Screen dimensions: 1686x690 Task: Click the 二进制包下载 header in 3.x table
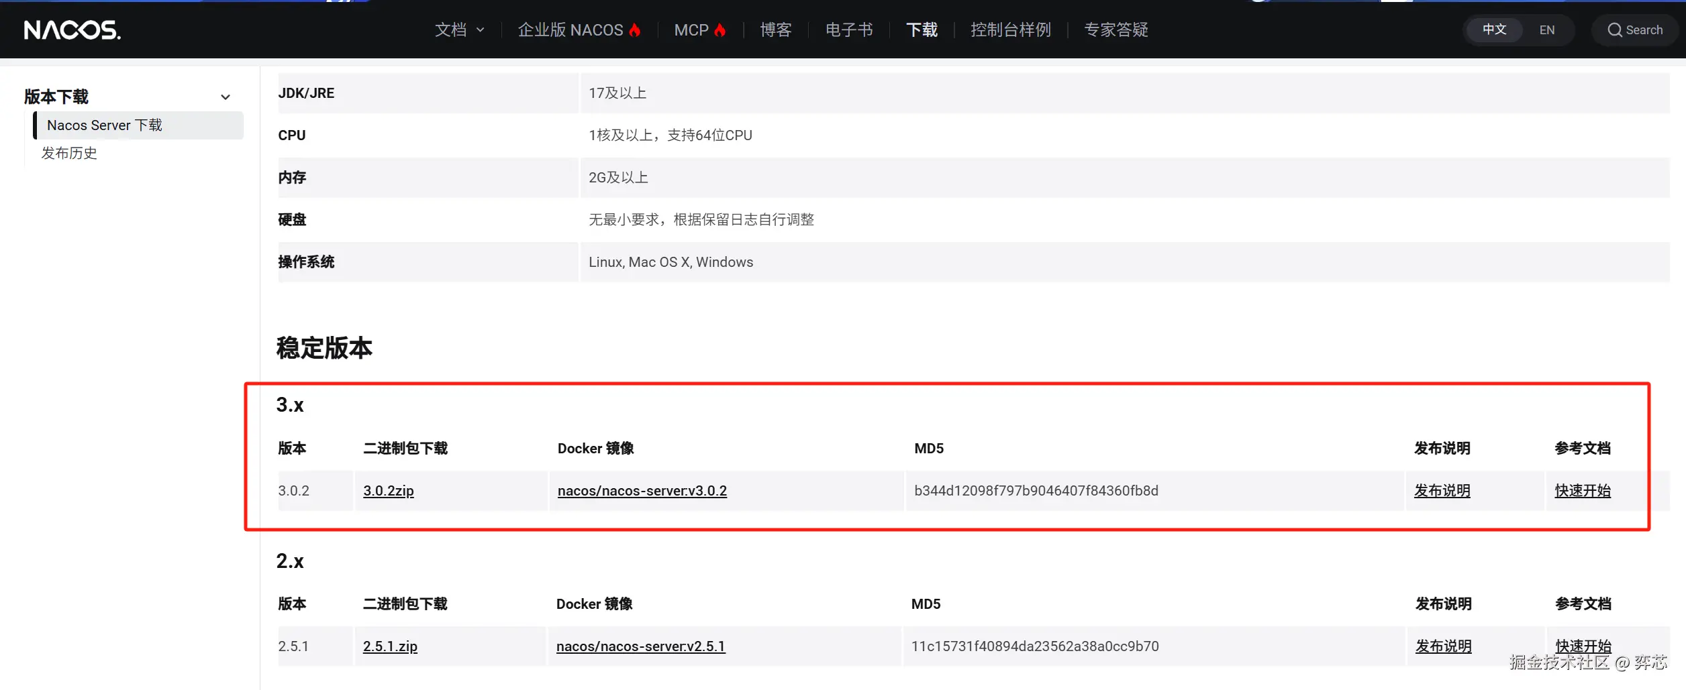click(x=405, y=449)
